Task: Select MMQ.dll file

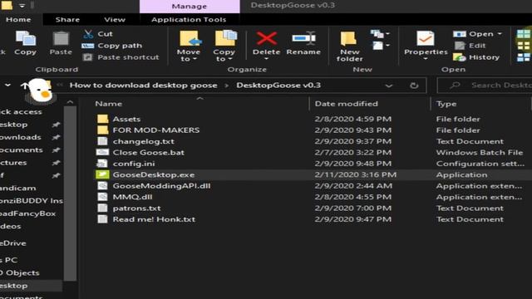Action: tap(132, 197)
